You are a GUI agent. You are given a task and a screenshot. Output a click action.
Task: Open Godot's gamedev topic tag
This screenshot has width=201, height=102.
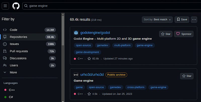(103, 45)
